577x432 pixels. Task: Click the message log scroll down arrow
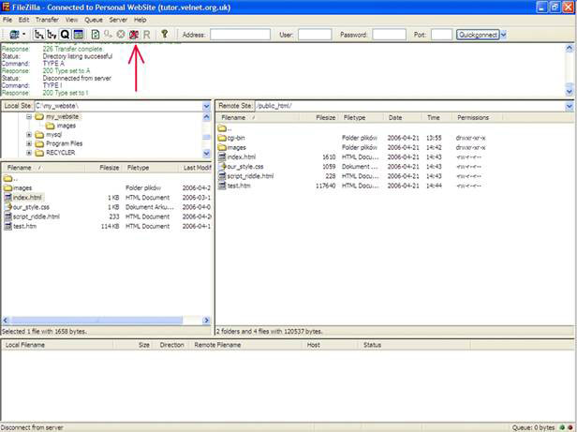coord(570,91)
